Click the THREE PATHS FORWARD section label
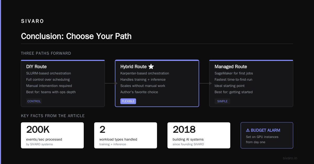This screenshot has height=164, width=314. click(46, 53)
